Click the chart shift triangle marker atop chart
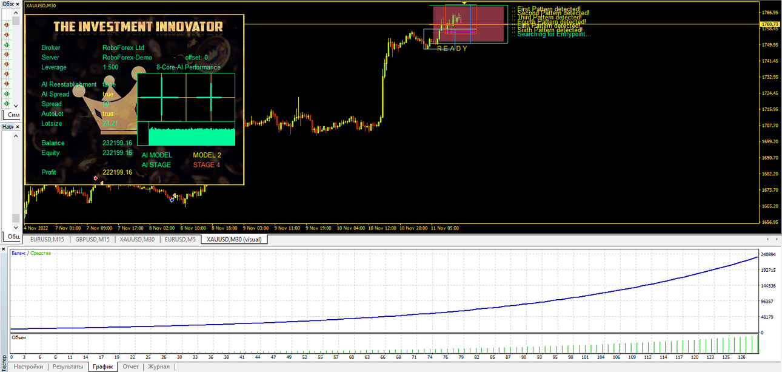Viewport: 782px width, 372px height. coord(464,4)
